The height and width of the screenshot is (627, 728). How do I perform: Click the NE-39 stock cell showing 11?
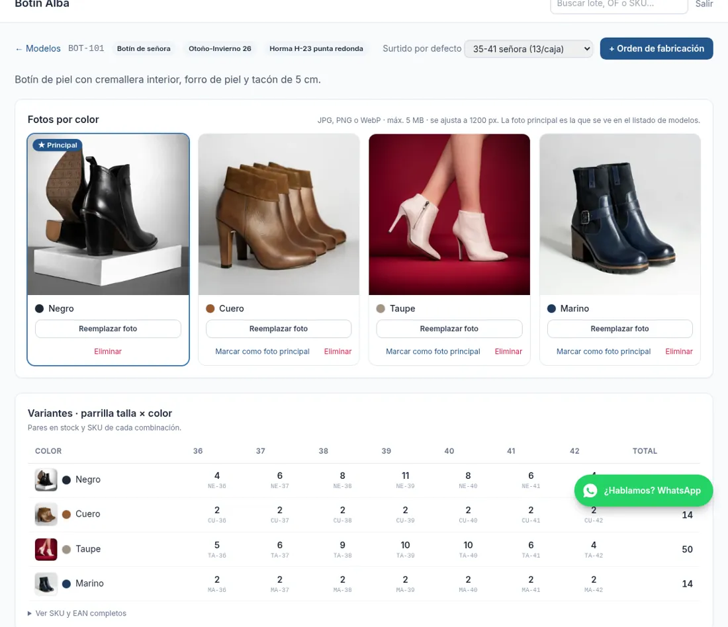tap(405, 480)
